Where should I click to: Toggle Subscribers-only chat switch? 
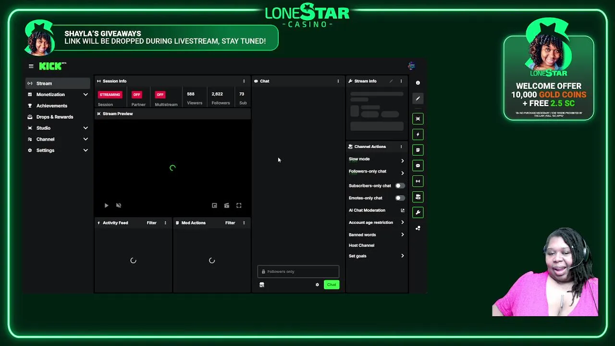(x=400, y=185)
